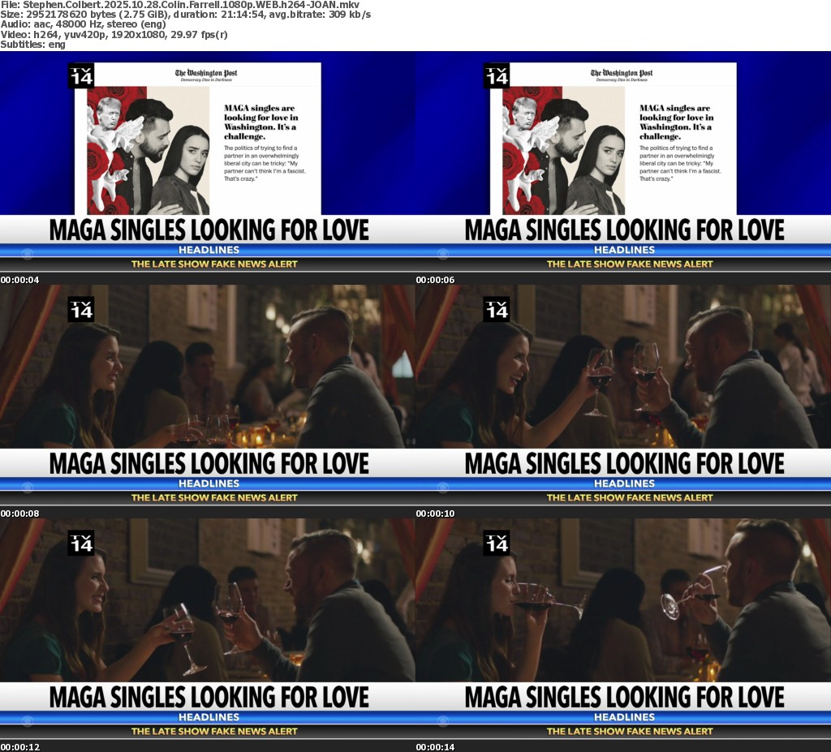Click the TV-14 rating badge in the 00:00:06 frame
The image size is (831, 752).
497,76
